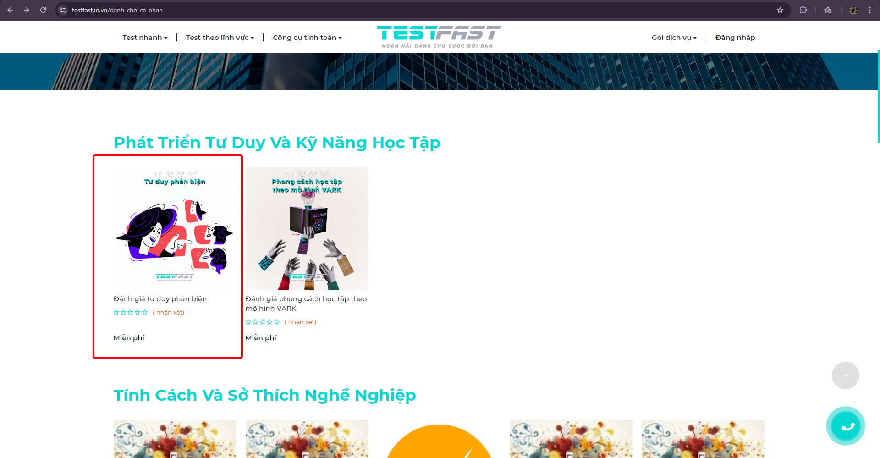Open the Công cụ tính toán dropdown
The height and width of the screenshot is (458, 880).
pyautogui.click(x=308, y=38)
